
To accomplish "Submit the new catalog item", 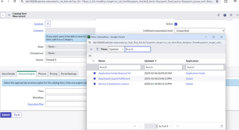I will coord(6,115).
